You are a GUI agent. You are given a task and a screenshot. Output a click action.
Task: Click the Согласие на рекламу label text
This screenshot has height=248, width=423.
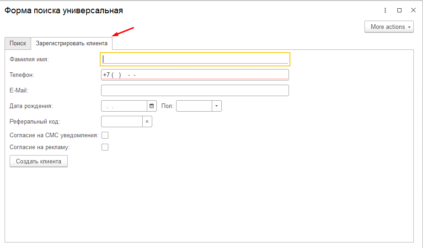(x=40, y=147)
